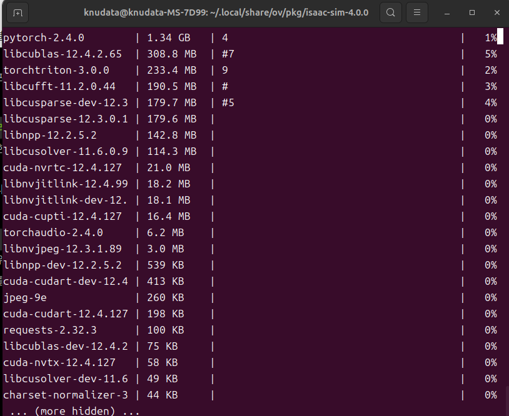
Task: Select the cuda-nvtx-12.4.127 package name
Action: pyautogui.click(x=59, y=362)
